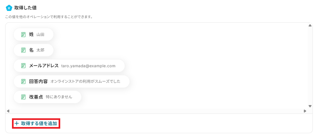Click the vertical scrollbar down arrow
The height and width of the screenshot is (139, 318).
[x=310, y=106]
